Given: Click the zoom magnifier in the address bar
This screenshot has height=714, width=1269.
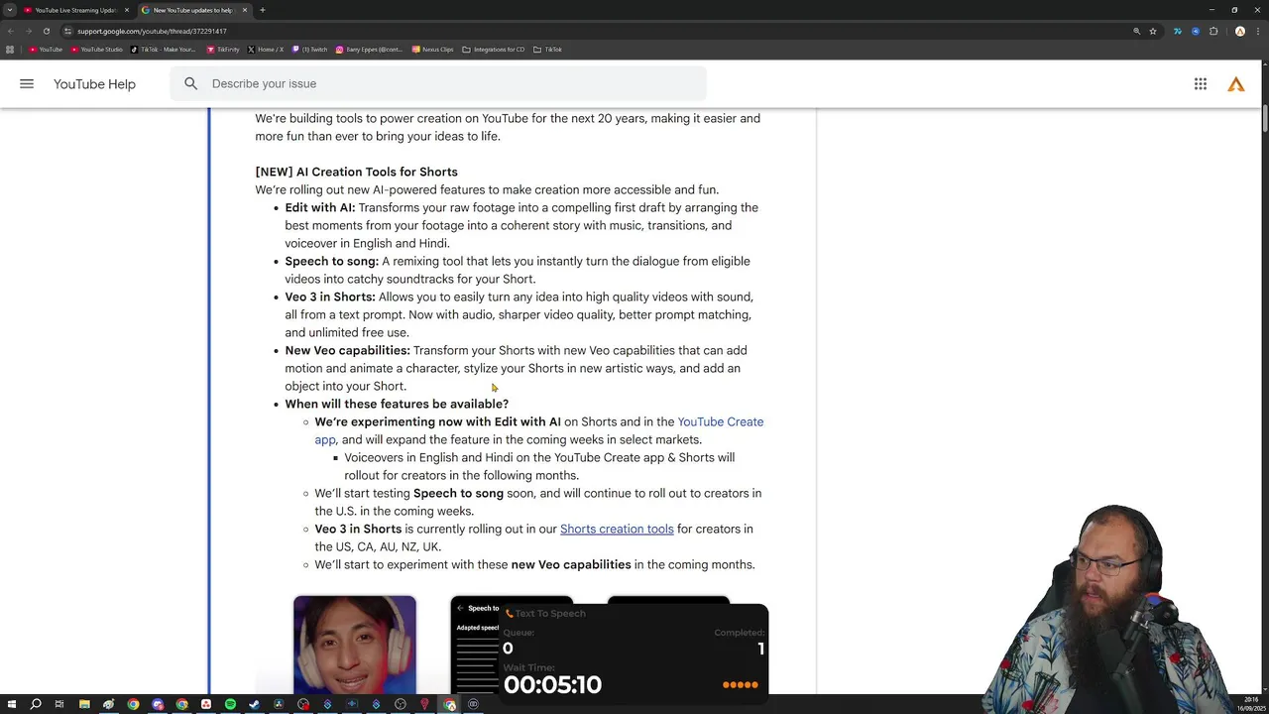Looking at the screenshot, I should click(x=1136, y=31).
